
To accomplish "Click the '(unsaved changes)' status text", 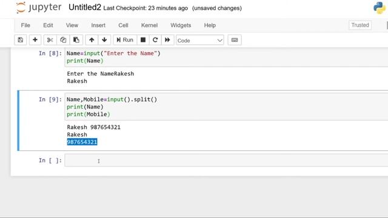I will click(x=217, y=8).
